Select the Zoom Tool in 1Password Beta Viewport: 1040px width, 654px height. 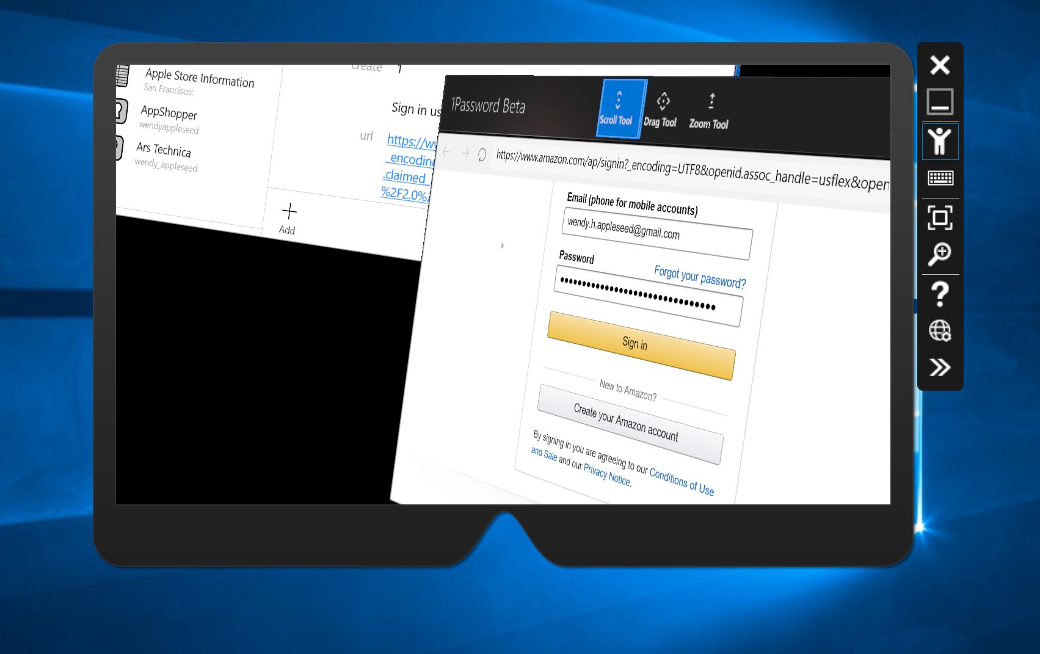[709, 111]
